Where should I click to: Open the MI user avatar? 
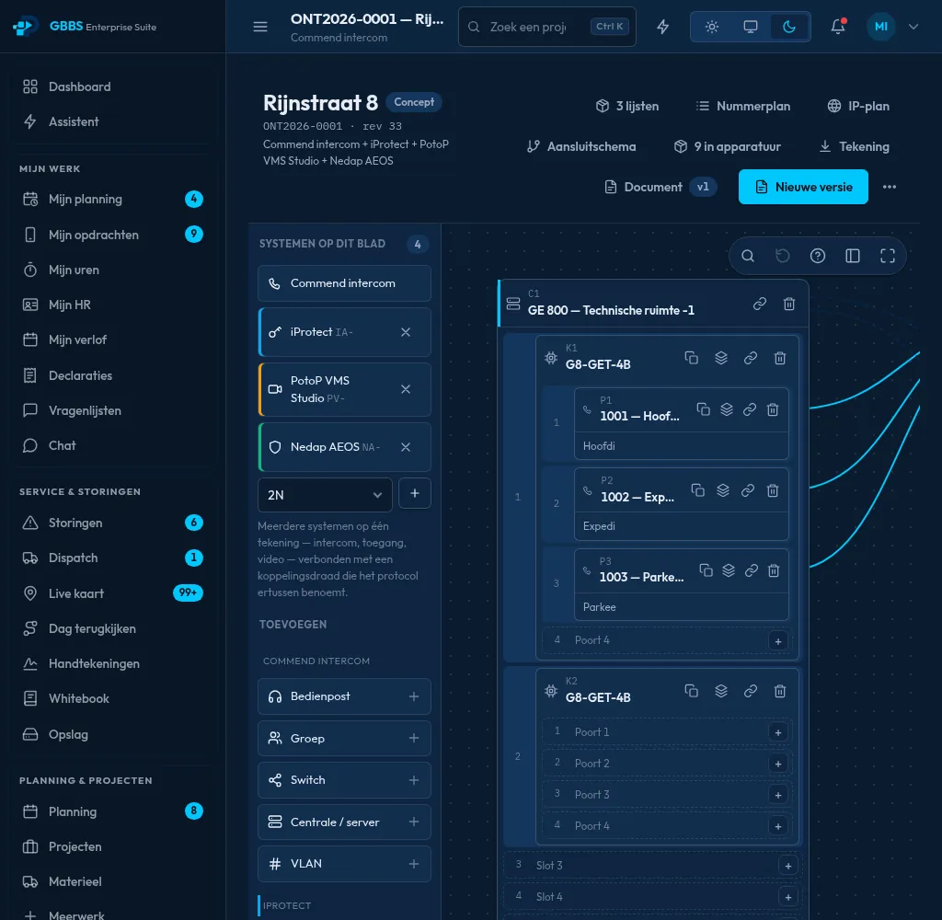point(880,27)
